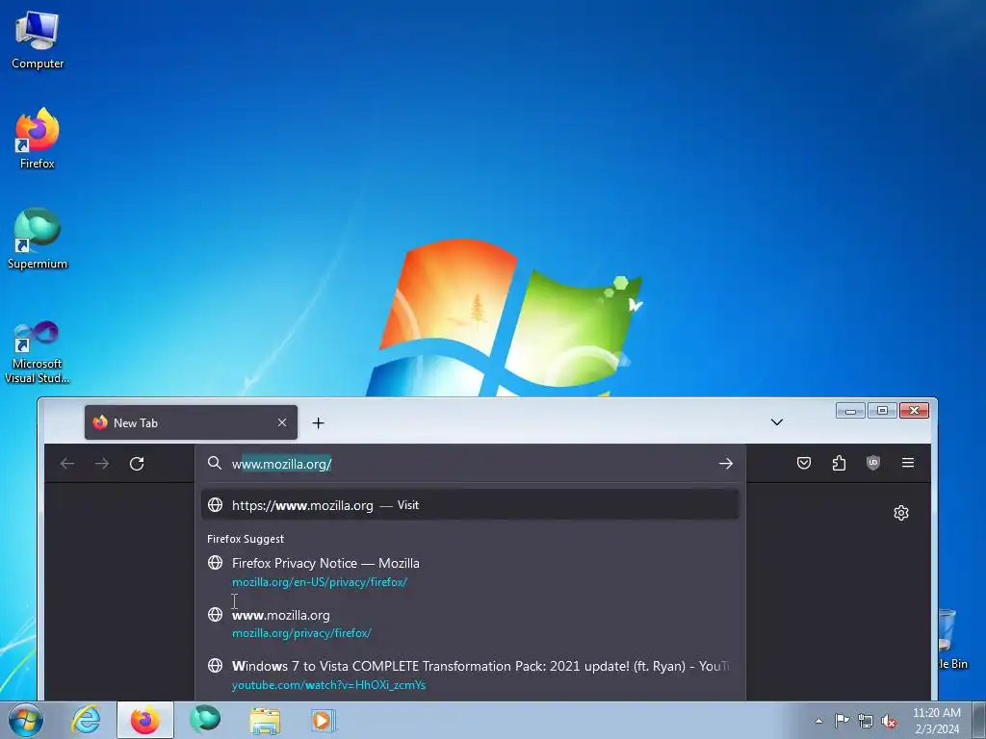This screenshot has height=739, width=986.
Task: Open the Save to Pocket icon
Action: 804,463
